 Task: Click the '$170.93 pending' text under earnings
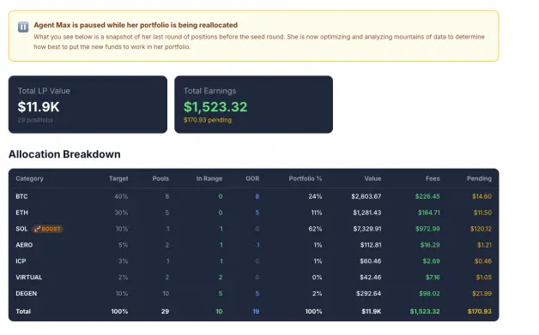tap(208, 120)
